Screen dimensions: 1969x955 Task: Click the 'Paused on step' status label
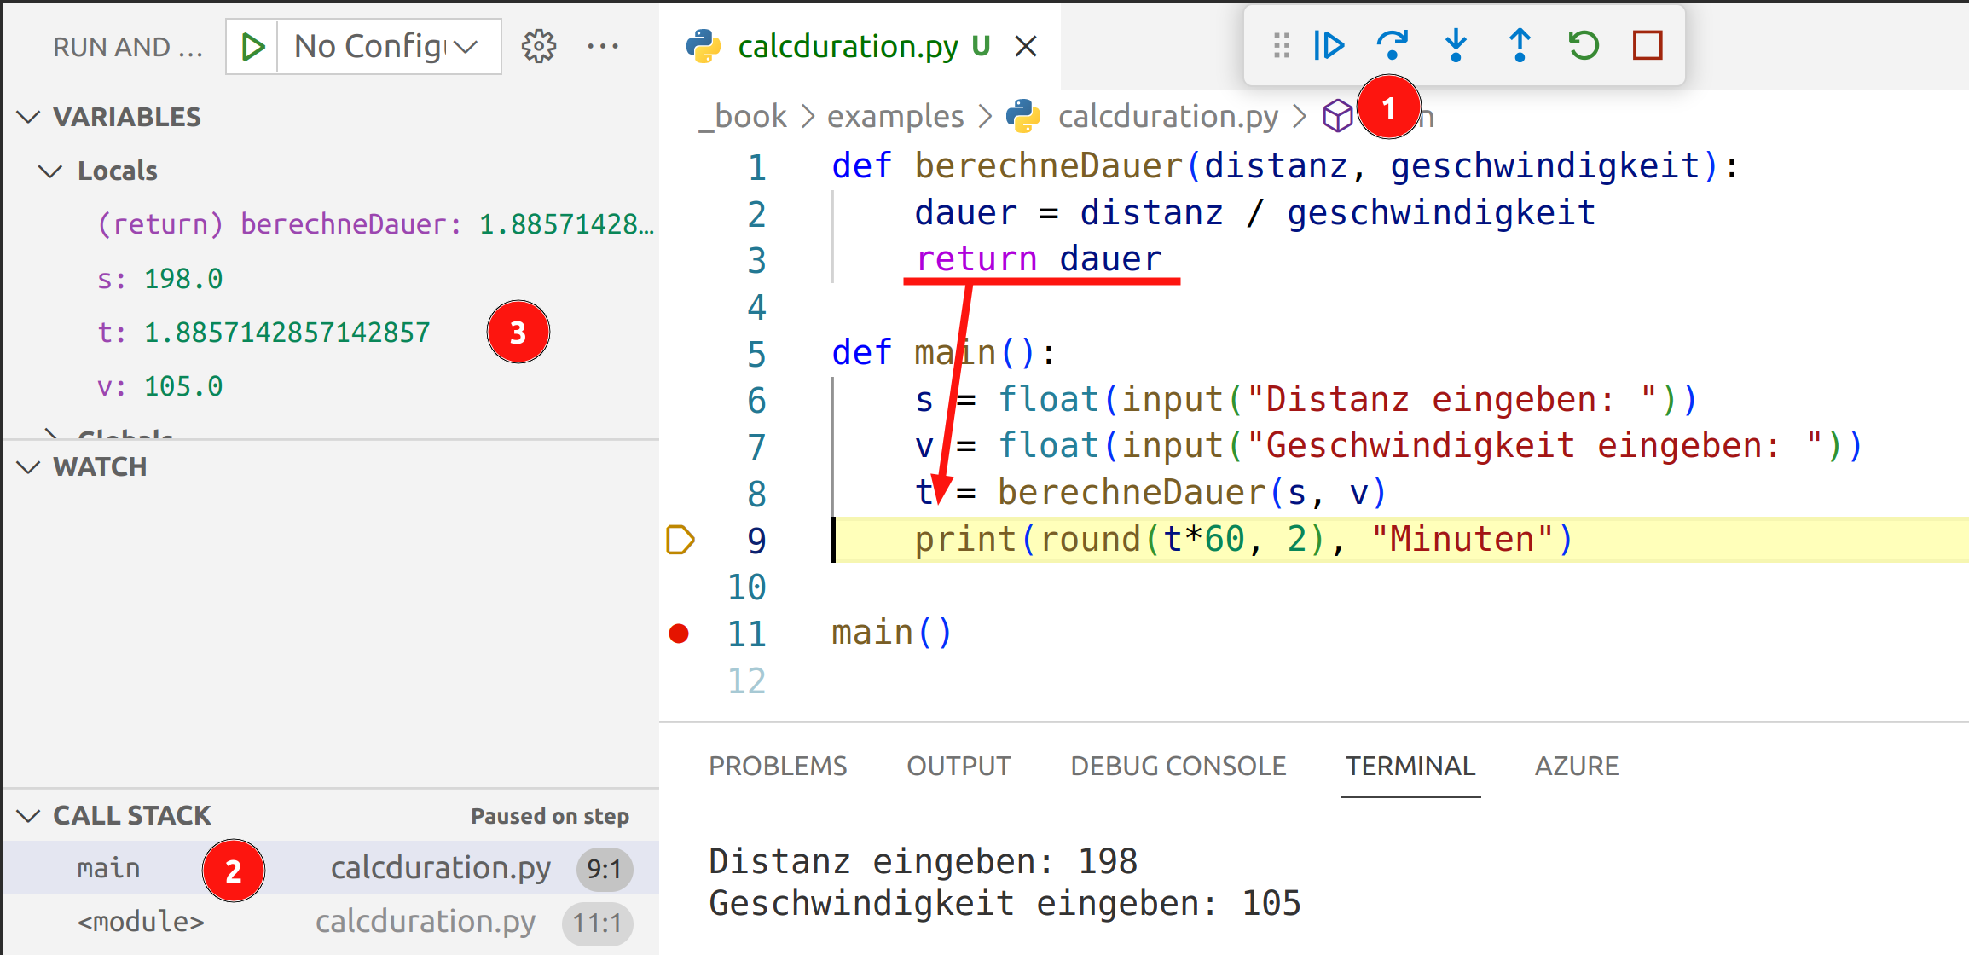(x=550, y=816)
